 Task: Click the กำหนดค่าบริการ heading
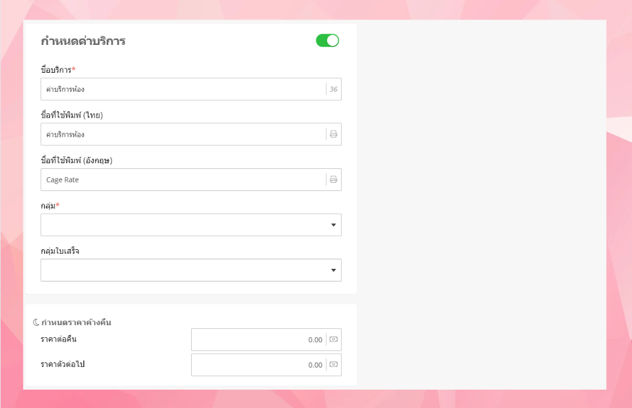83,42
